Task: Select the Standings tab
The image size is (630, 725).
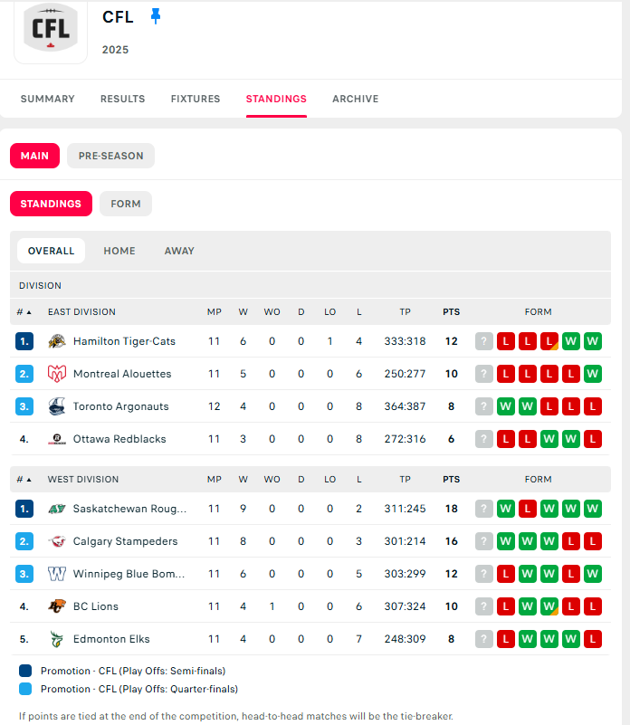Action: coord(276,99)
